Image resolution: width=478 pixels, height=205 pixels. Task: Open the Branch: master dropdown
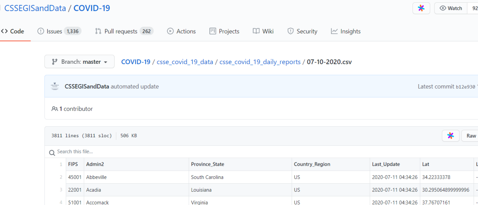(x=79, y=62)
